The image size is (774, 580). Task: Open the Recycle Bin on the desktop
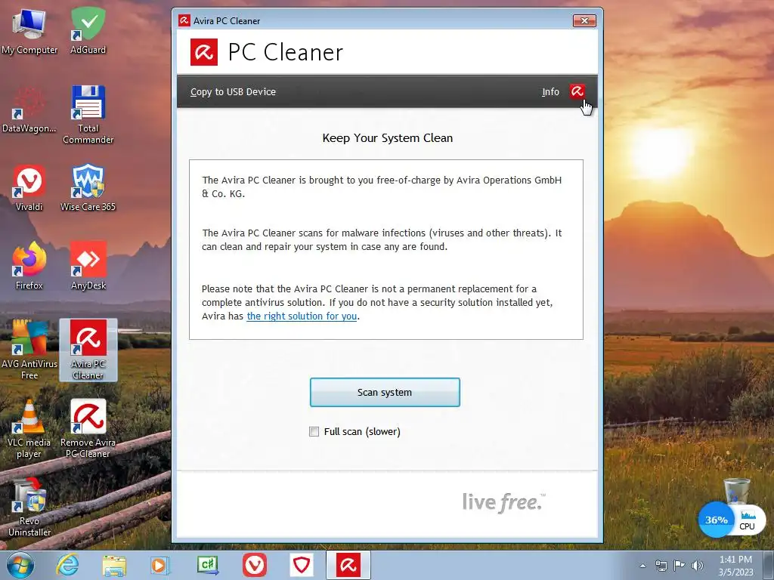[736, 491]
